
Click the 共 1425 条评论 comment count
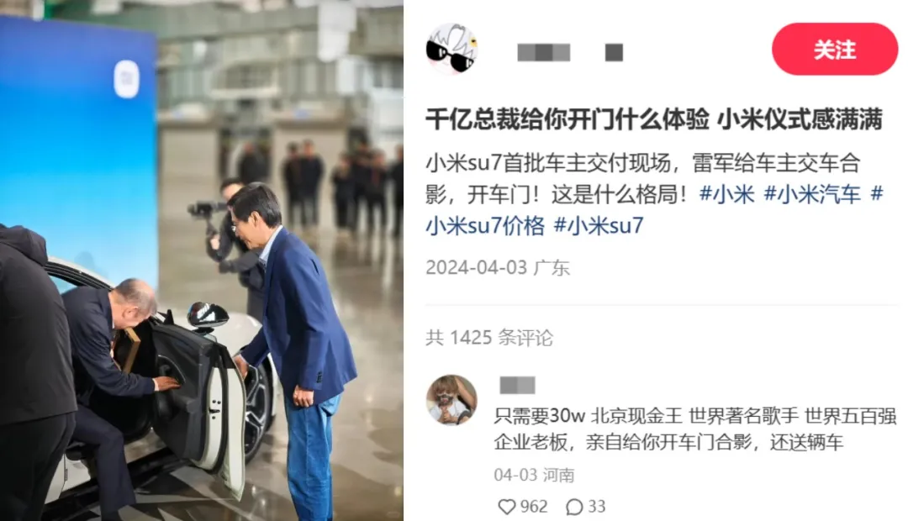tap(489, 338)
